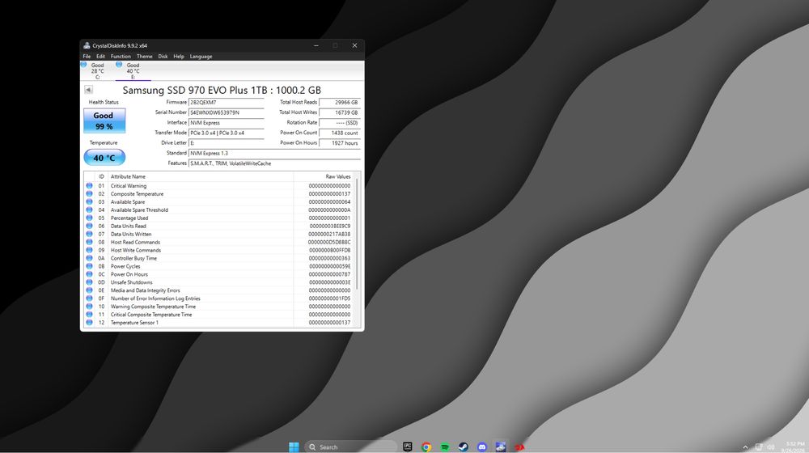The width and height of the screenshot is (809, 453).
Task: Click the status icon for Composite Temperature
Action: coord(89,194)
